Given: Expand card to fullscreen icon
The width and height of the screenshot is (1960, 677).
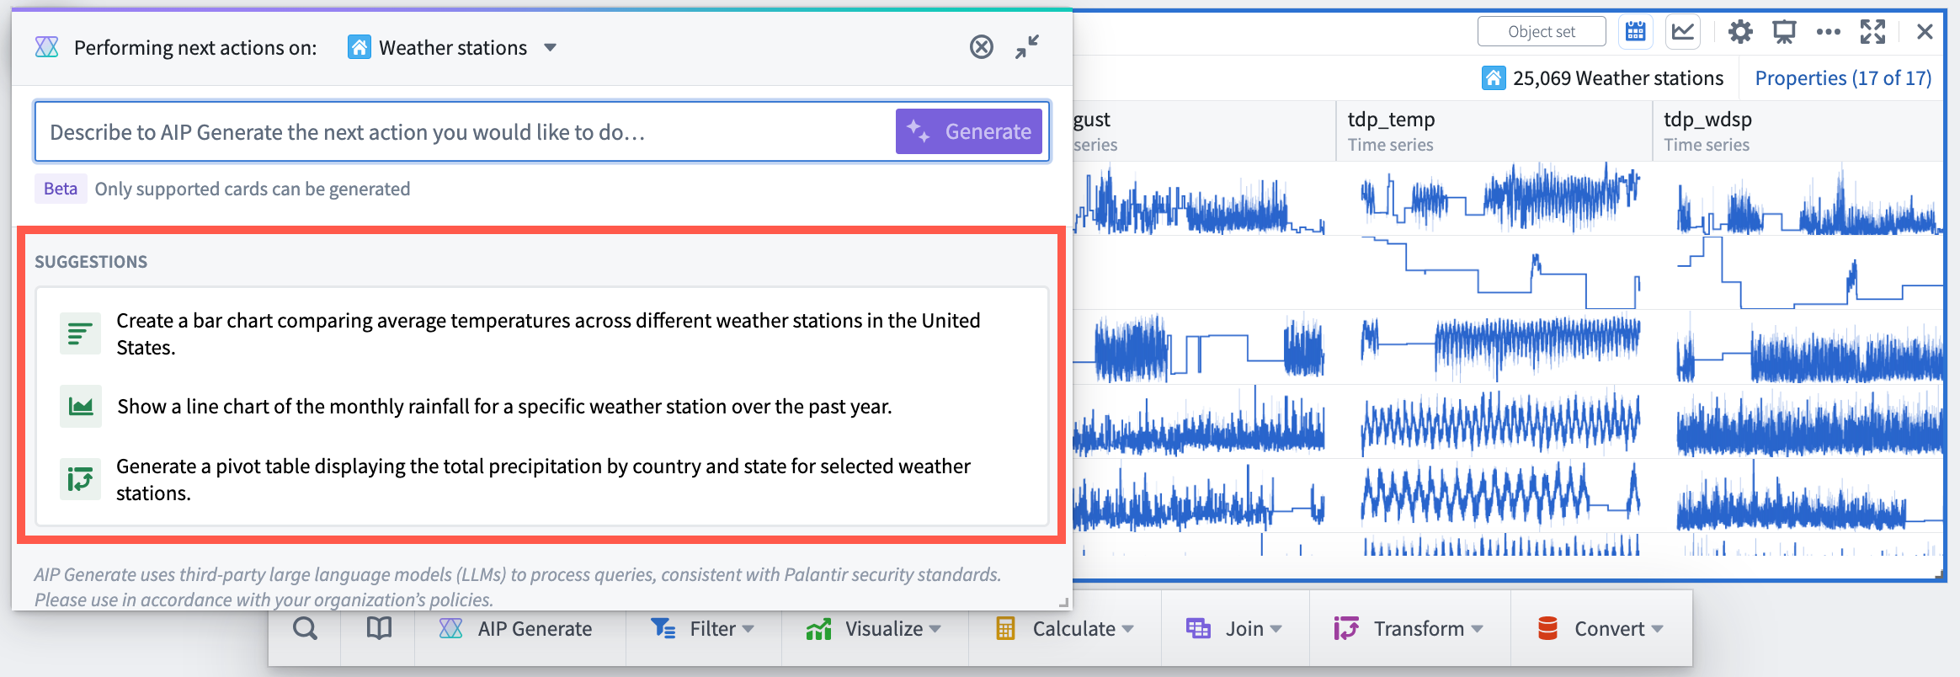Looking at the screenshot, I should (x=1872, y=32).
